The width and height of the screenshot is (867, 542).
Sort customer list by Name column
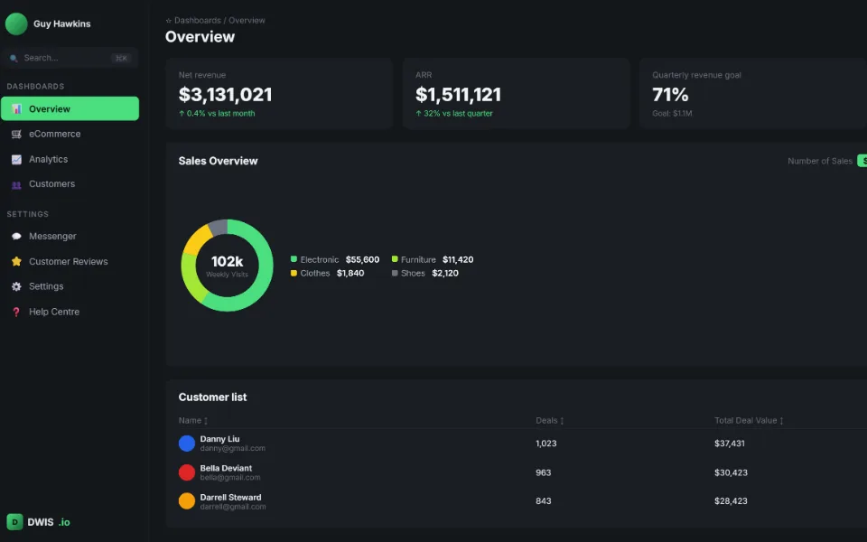(x=193, y=420)
